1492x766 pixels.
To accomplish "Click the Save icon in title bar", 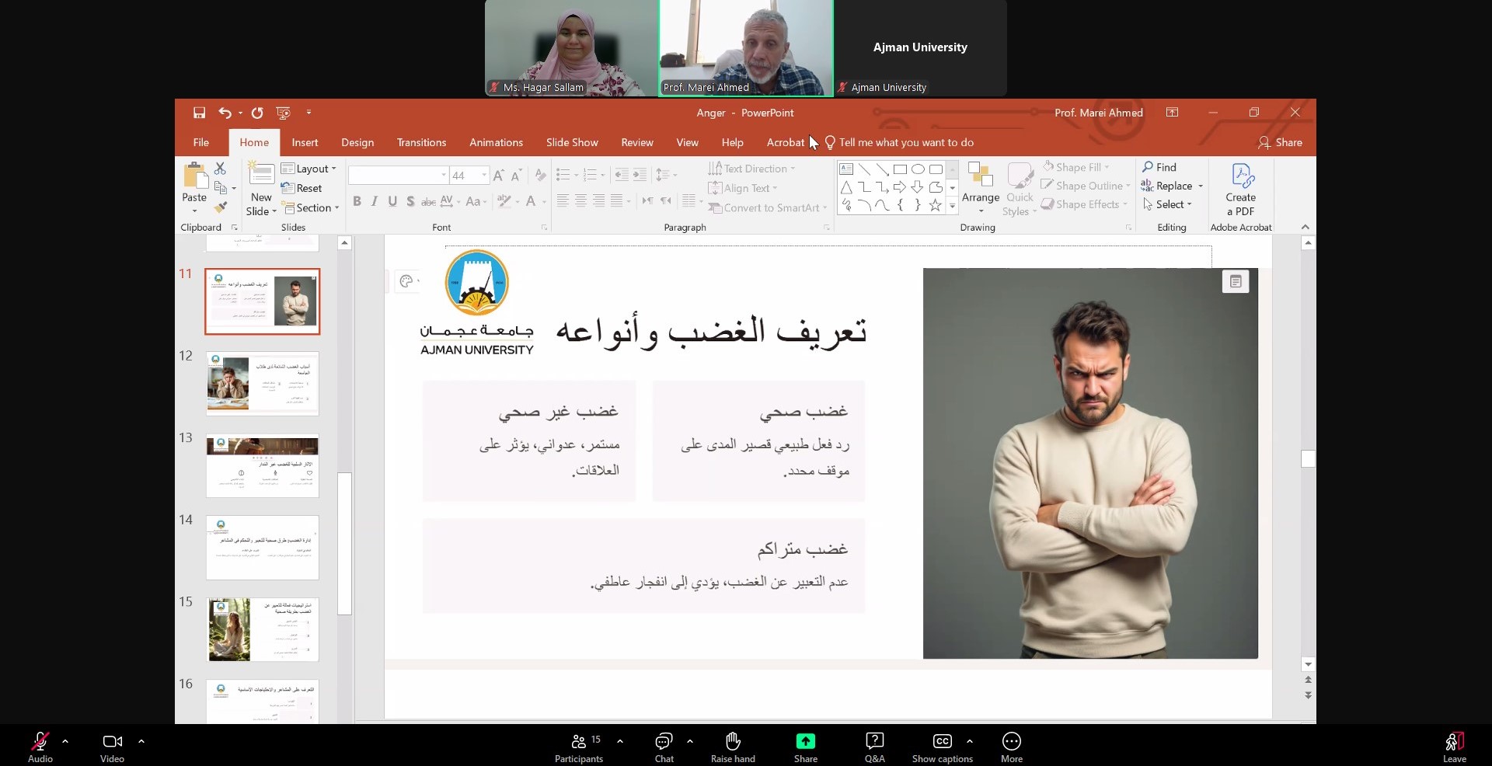I will tap(199, 113).
